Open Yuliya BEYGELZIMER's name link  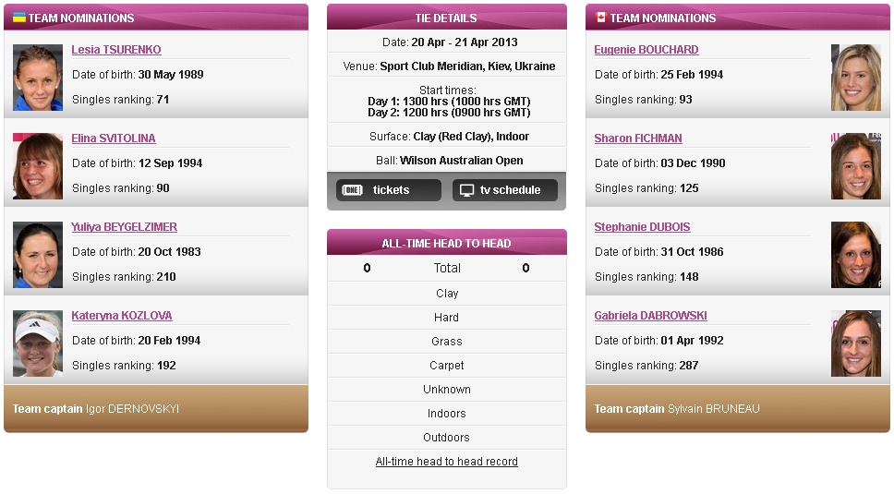point(125,227)
